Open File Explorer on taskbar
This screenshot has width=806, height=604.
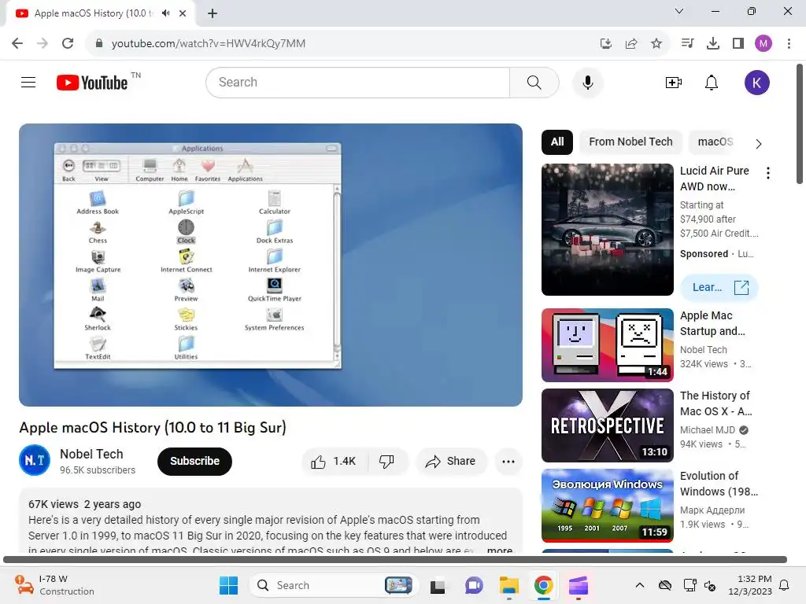pos(509,585)
